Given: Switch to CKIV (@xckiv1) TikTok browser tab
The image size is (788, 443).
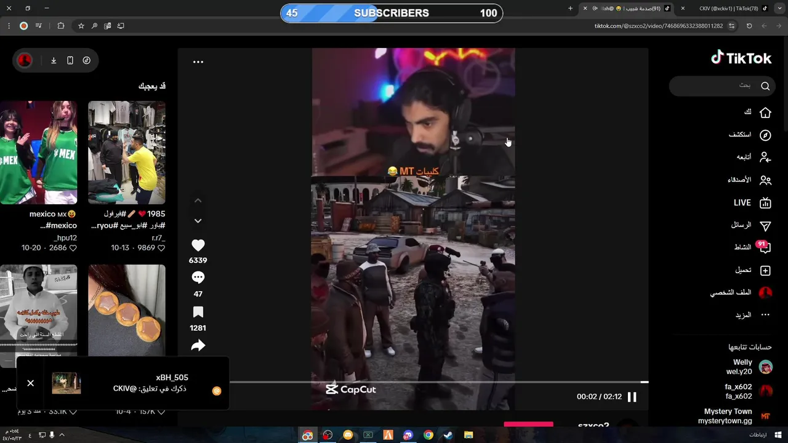Looking at the screenshot, I should coord(729,8).
